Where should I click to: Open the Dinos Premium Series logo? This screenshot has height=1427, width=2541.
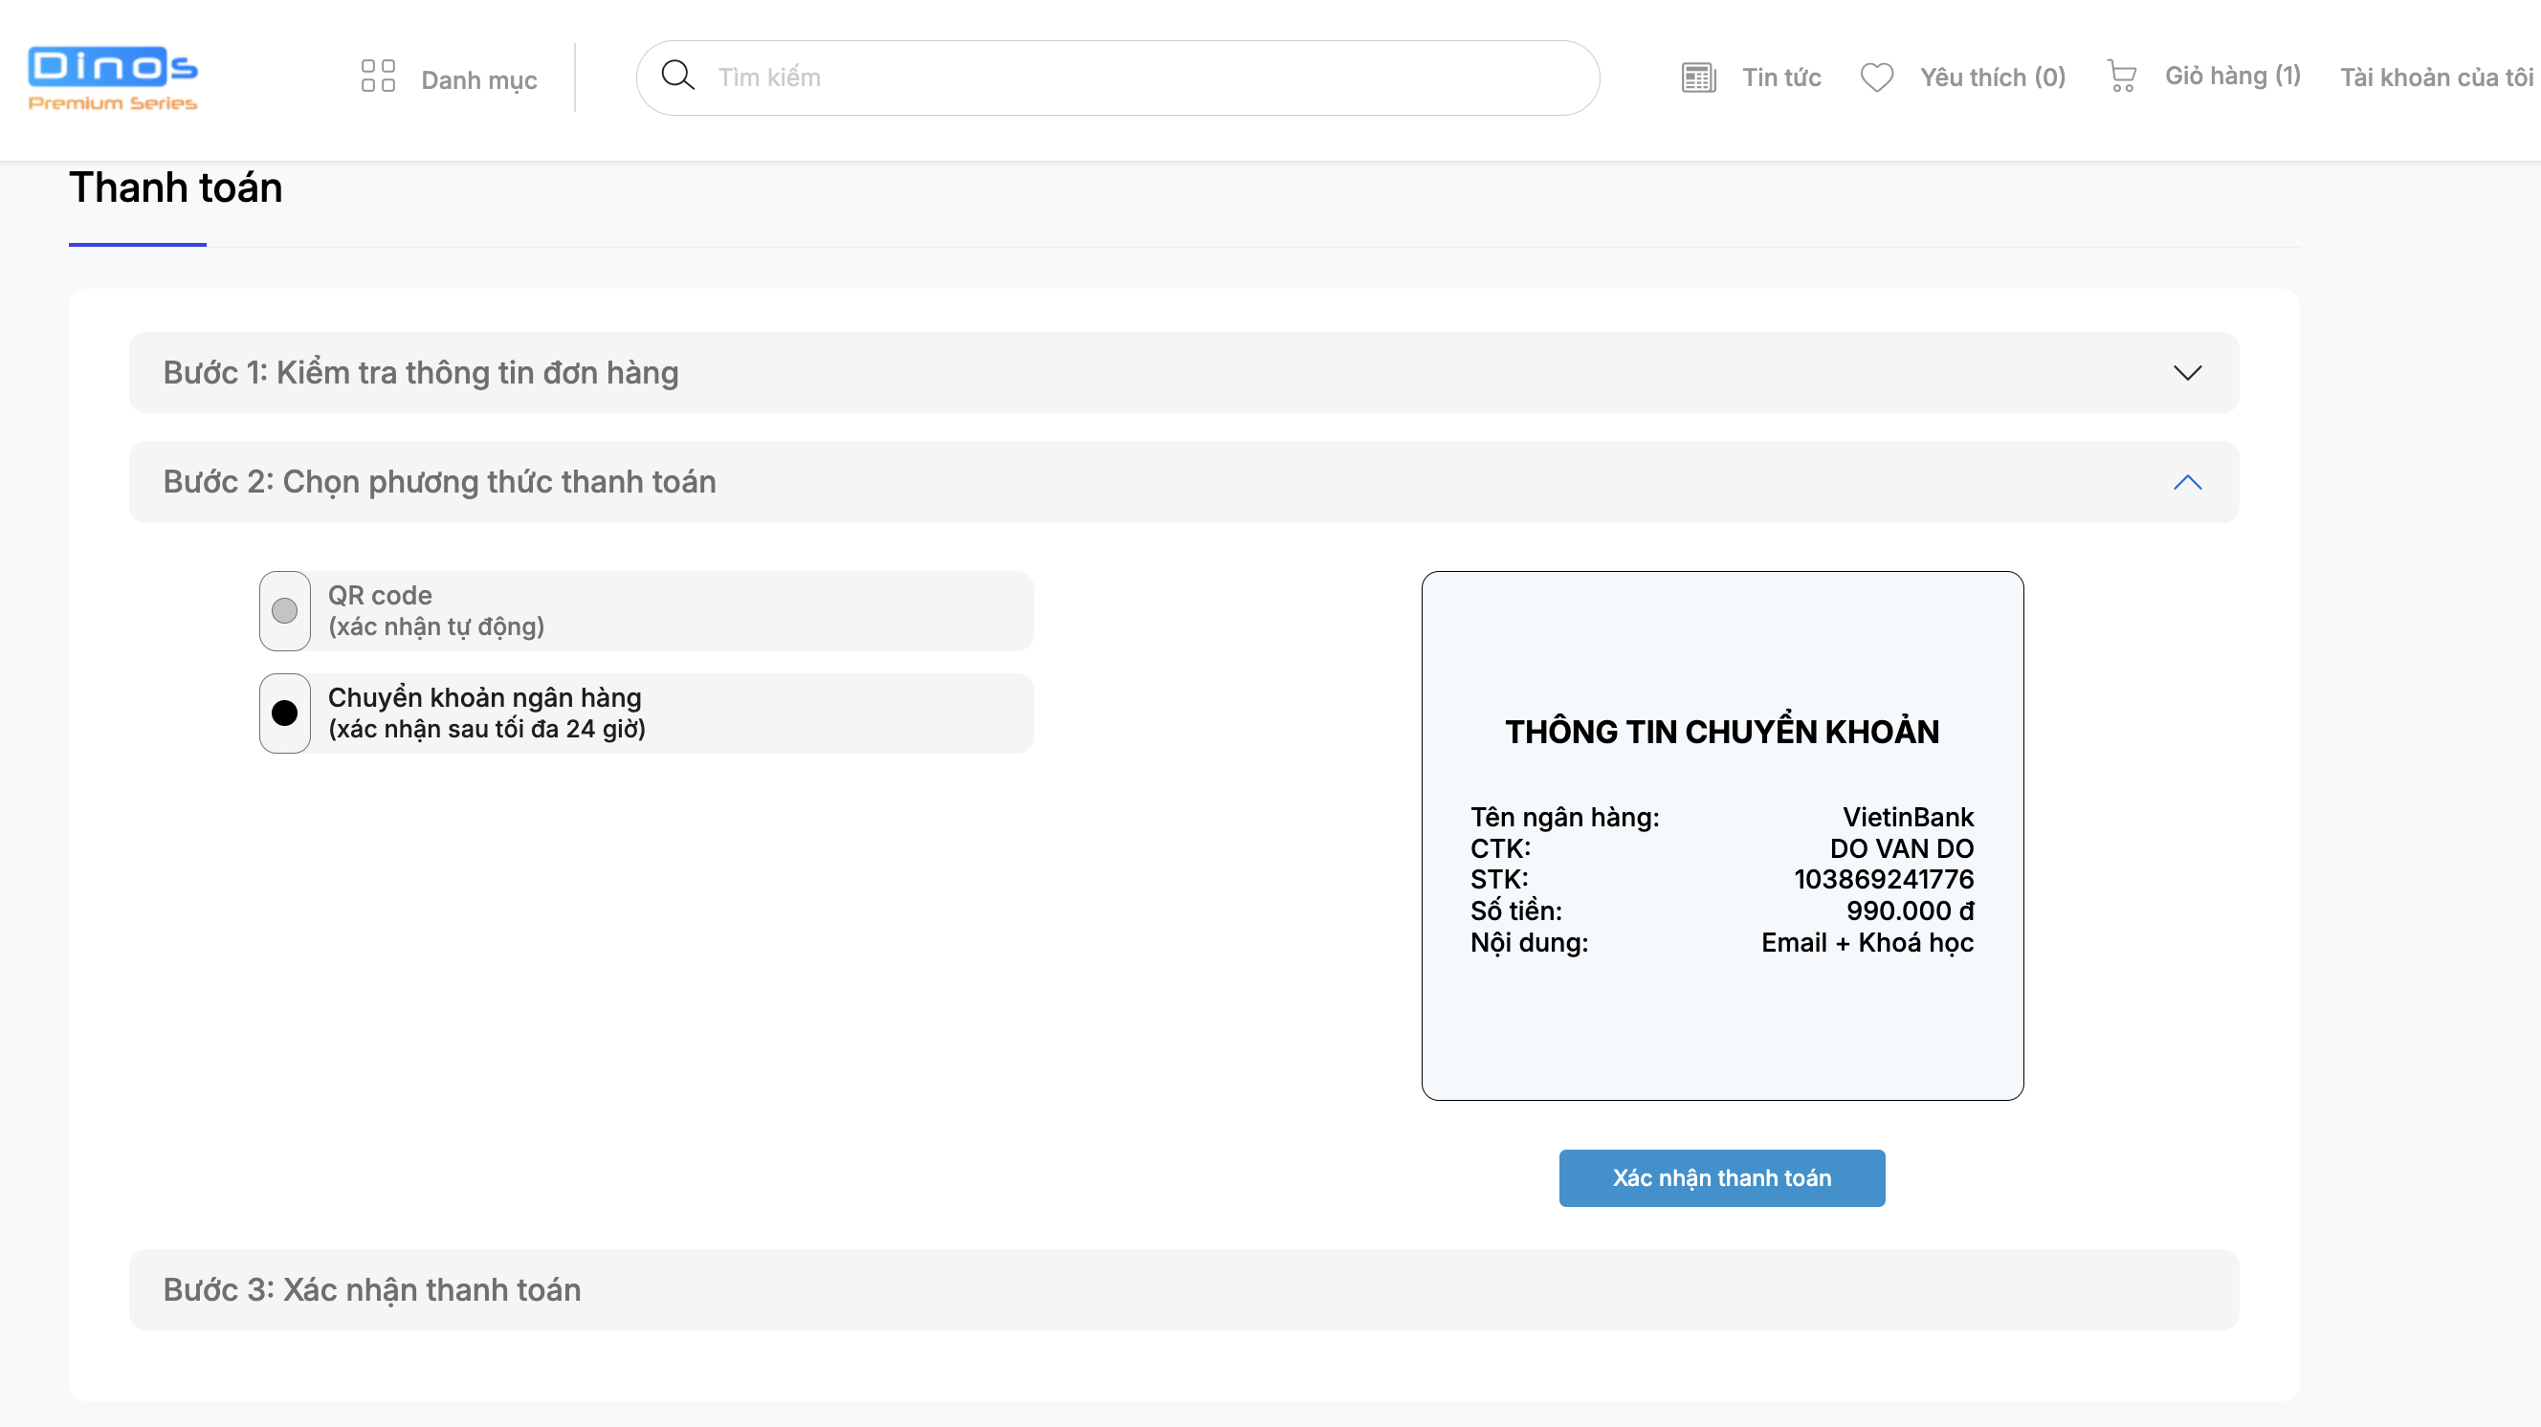pos(113,77)
